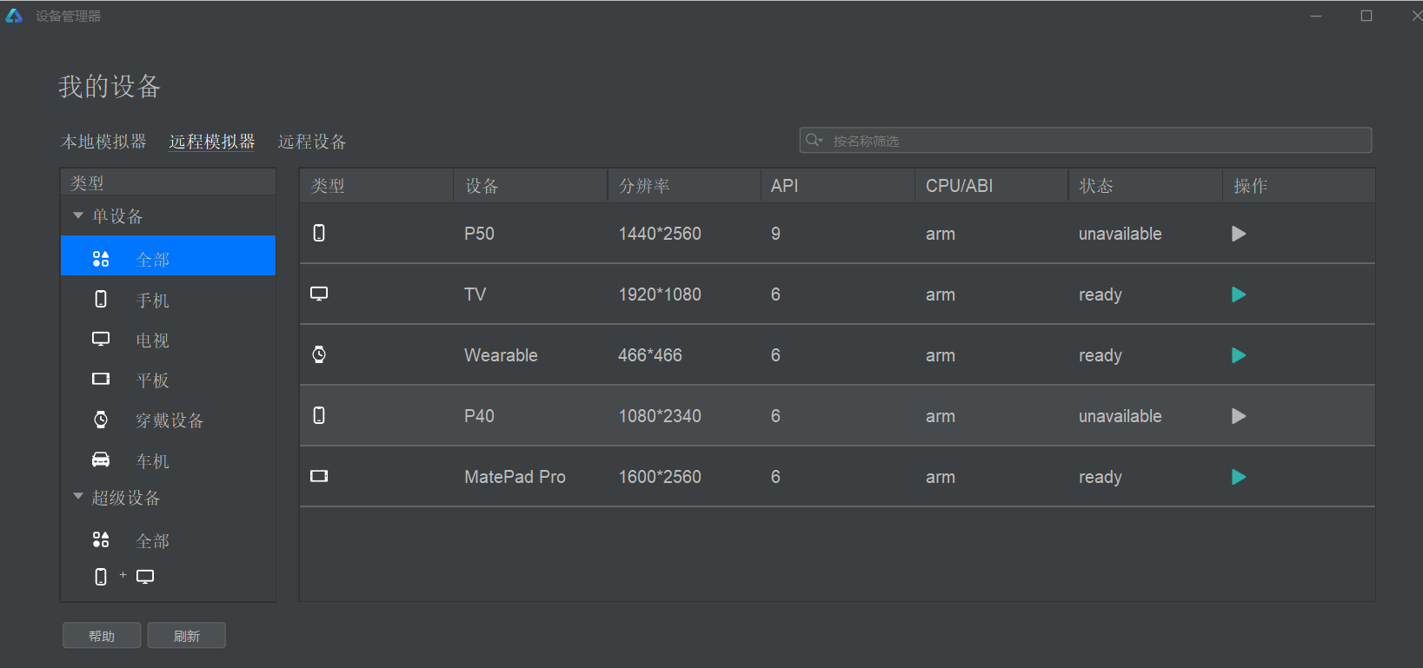Click resolution 466*466 cell
1423x668 pixels.
click(650, 355)
